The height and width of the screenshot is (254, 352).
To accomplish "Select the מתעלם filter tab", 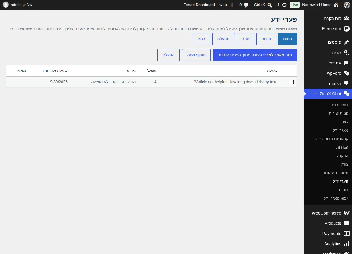I will coord(223,39).
